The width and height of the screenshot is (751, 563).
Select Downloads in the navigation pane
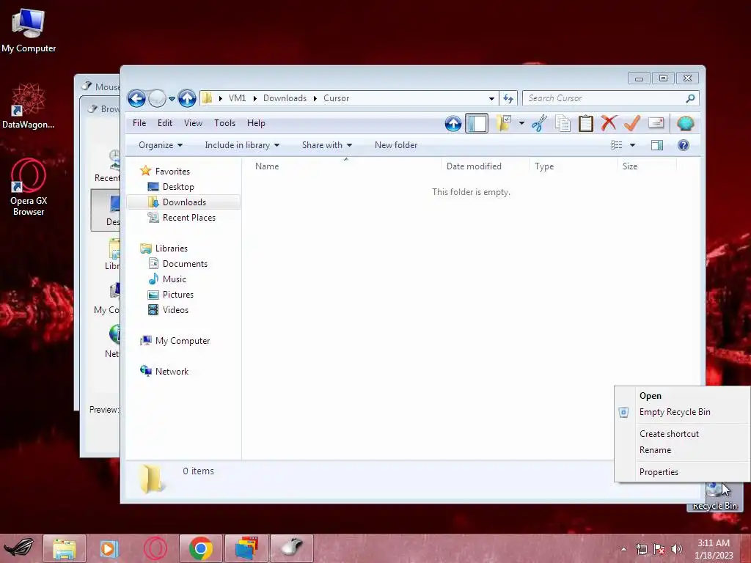(x=184, y=202)
